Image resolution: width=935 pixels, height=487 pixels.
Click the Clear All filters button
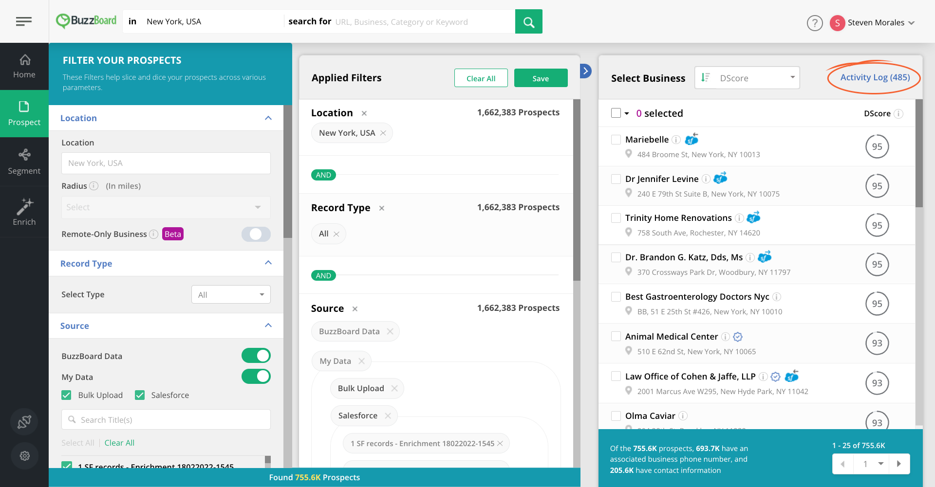481,78
